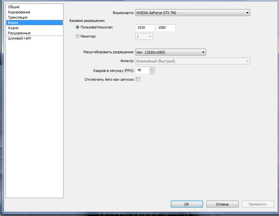Click the FPS value field showing 40
Viewport: 279px width, 216px height.
(x=142, y=70)
